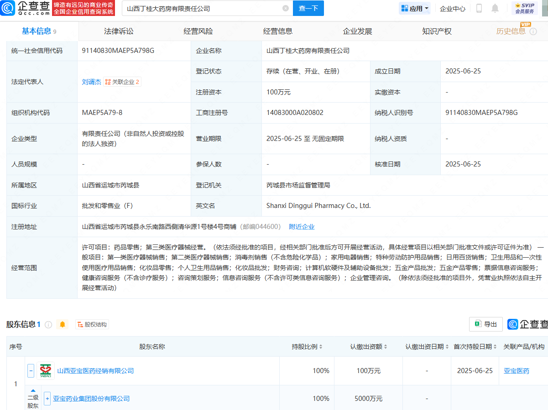Open 山西亚宝医药经销有限公司 link
Viewport: 548px width, 410px height.
coord(95,371)
